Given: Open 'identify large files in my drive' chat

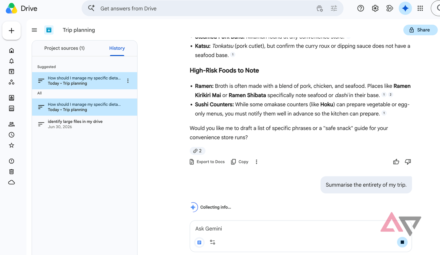Looking at the screenshot, I should 85,124.
